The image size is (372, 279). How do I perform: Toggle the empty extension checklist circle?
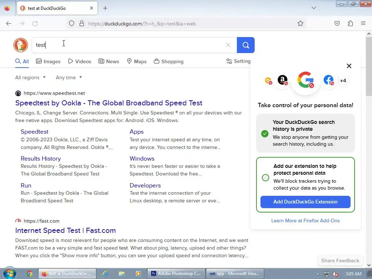265,177
